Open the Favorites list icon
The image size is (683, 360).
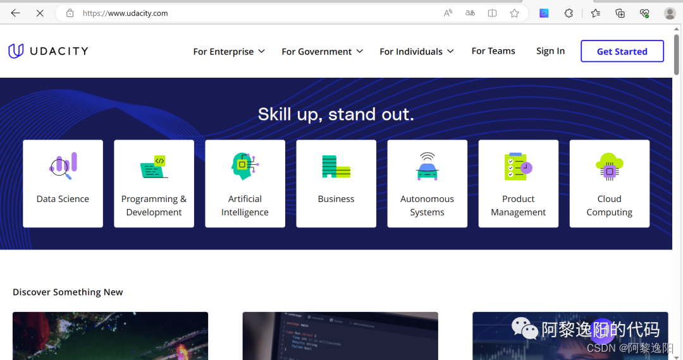point(596,13)
